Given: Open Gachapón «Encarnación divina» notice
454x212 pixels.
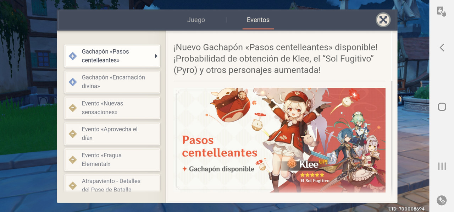Looking at the screenshot, I should pyautogui.click(x=112, y=82).
